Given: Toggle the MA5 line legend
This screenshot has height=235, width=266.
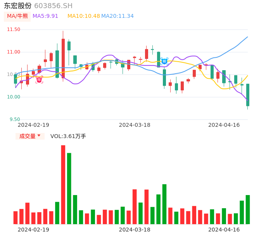Looking at the screenshot, I should pyautogui.click(x=45, y=16).
